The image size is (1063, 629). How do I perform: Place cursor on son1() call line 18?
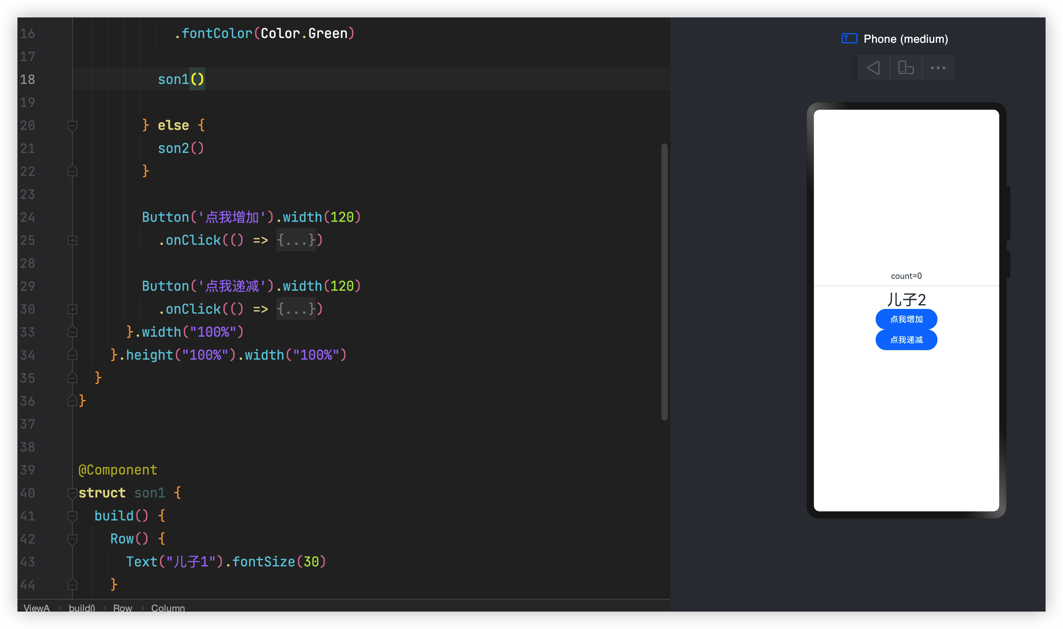pos(181,79)
